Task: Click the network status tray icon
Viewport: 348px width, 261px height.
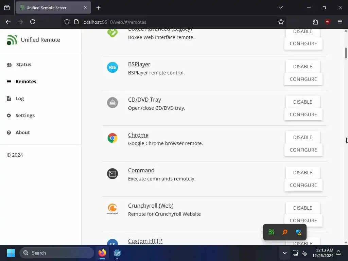Action: (295, 253)
